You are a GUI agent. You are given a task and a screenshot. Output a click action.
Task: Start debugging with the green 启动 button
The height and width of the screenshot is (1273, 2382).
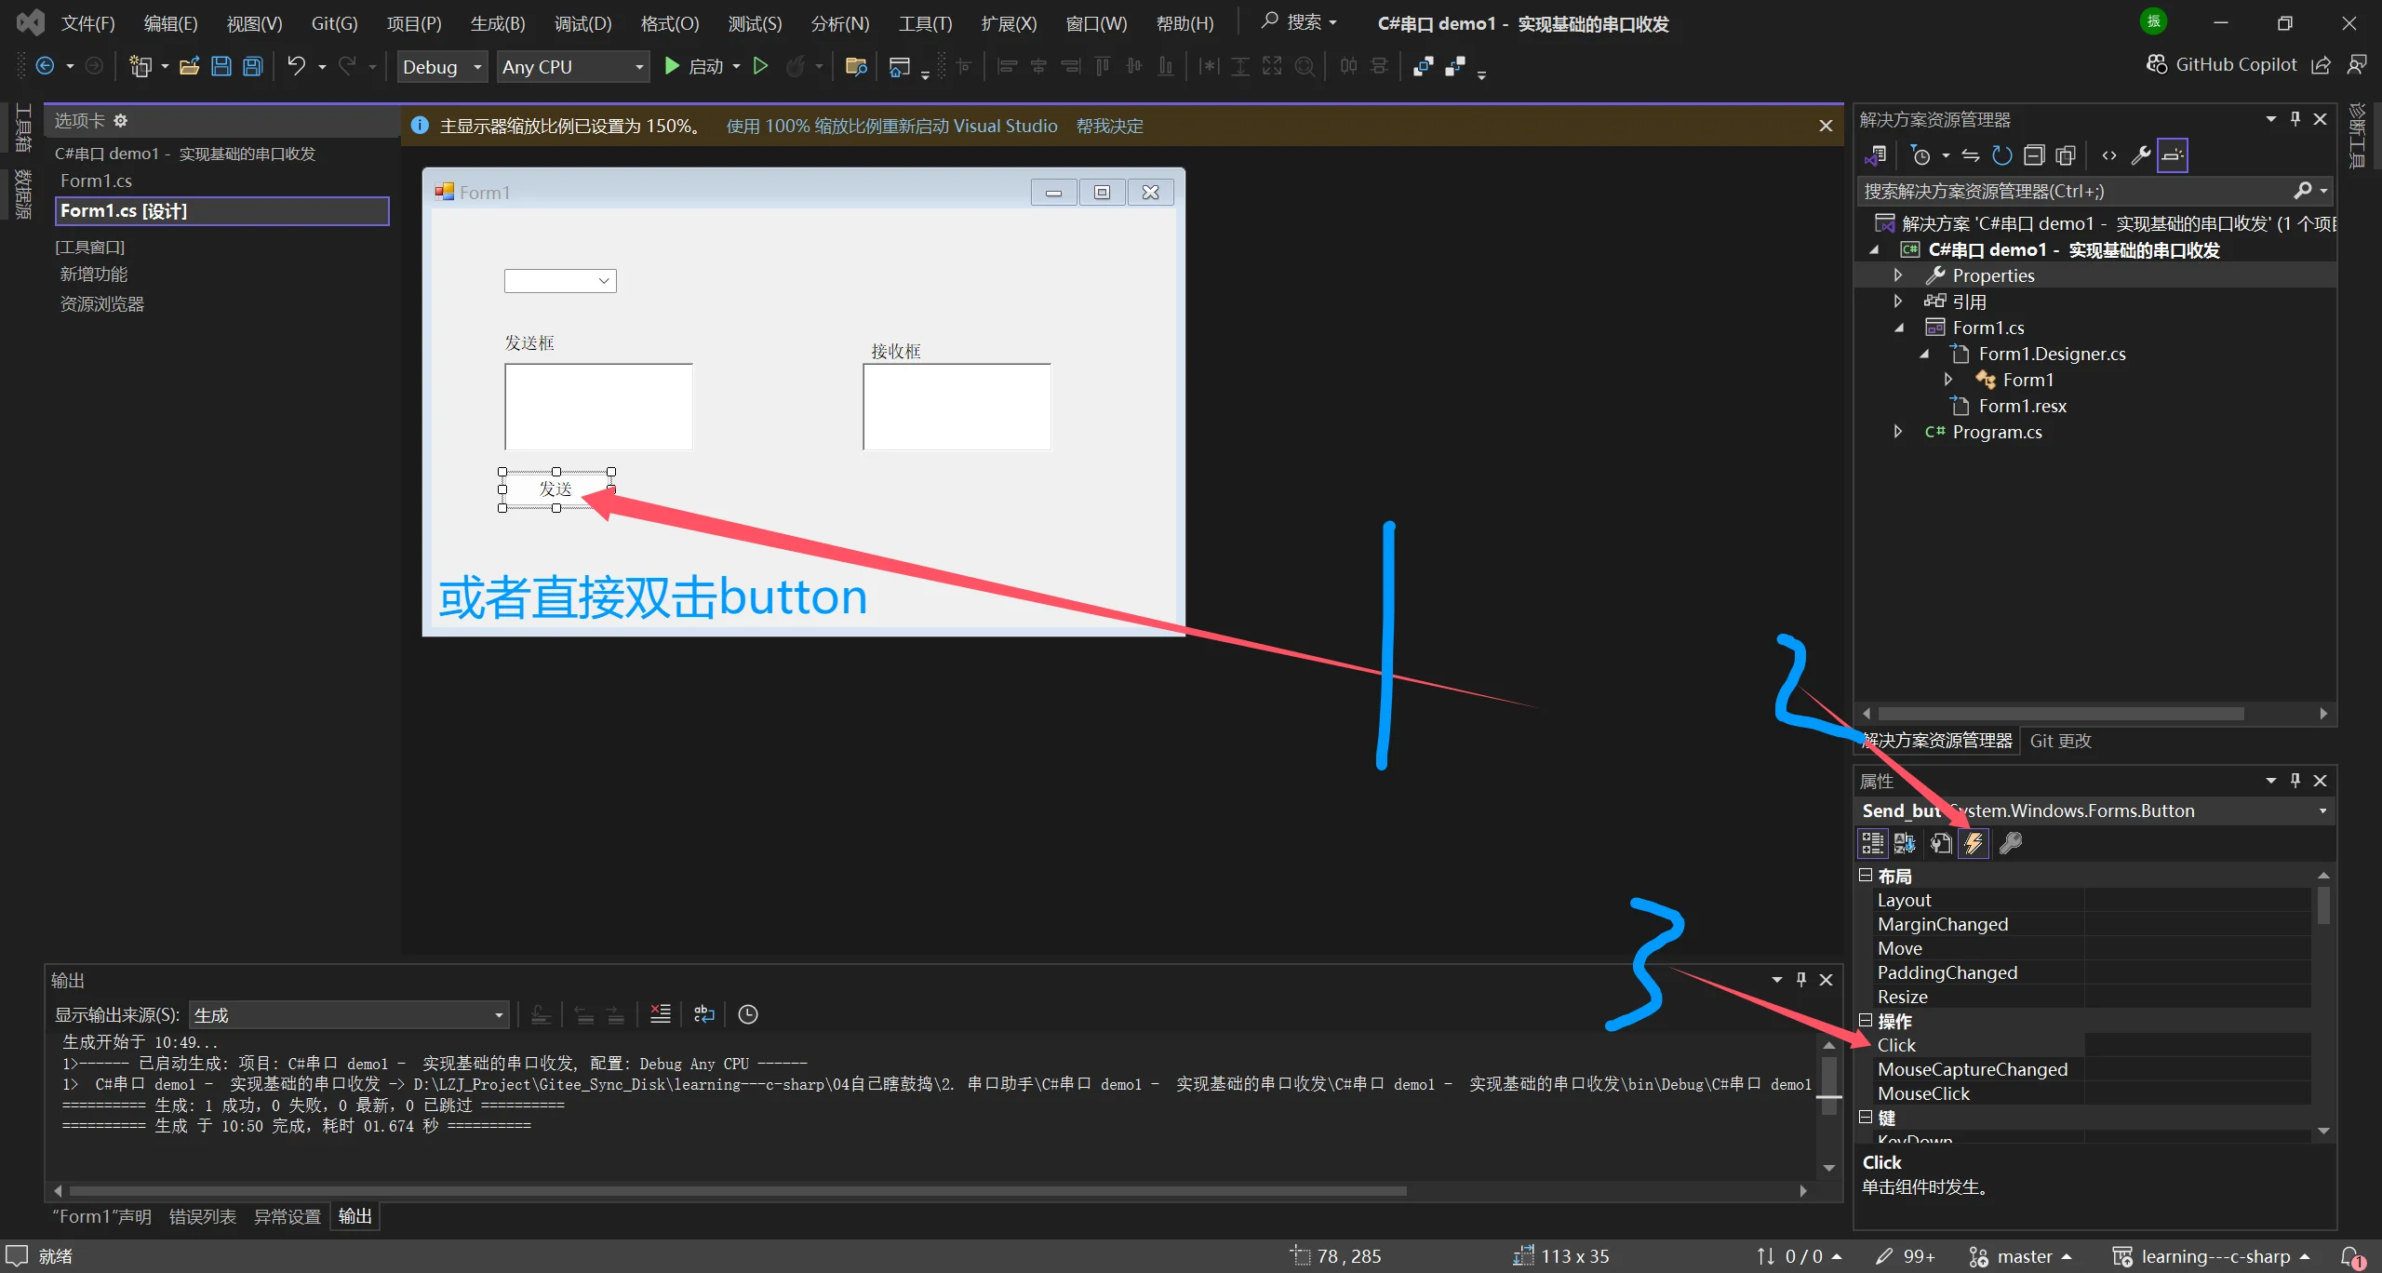694,66
